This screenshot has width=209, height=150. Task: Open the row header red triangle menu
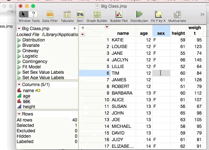coord(83,34)
